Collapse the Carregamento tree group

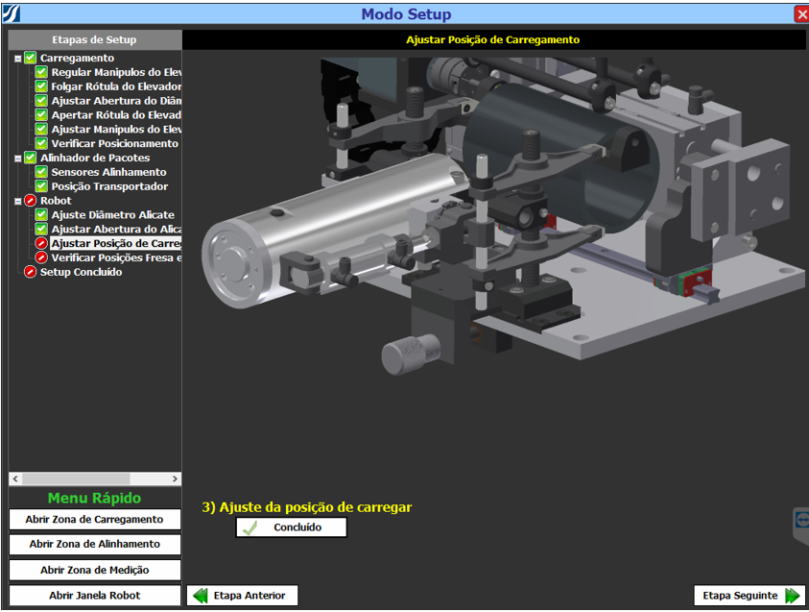[x=17, y=59]
